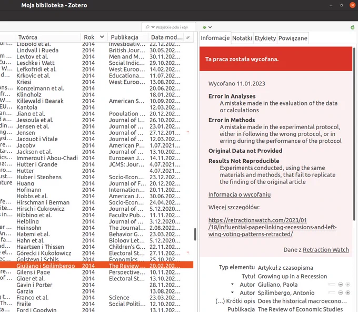This screenshot has width=358, height=312.
Task: Edit the title 'Growing up in a Recession'
Action: [x=293, y=276]
